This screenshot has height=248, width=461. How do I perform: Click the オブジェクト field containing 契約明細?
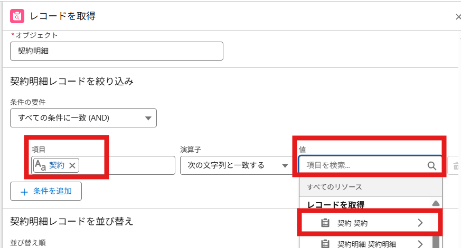116,51
